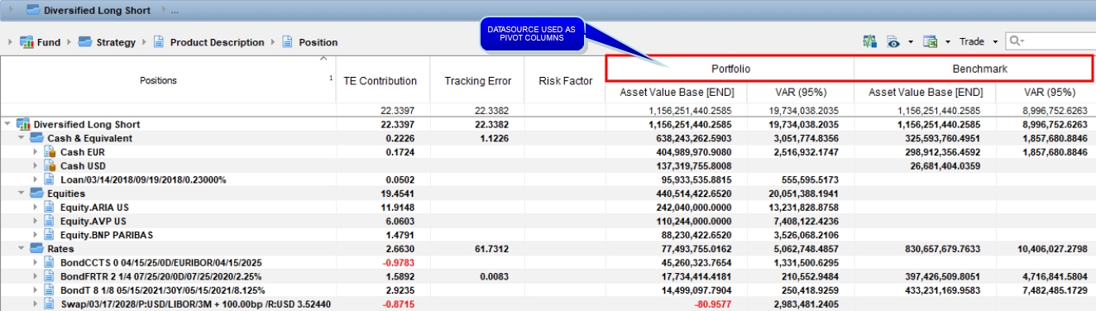Viewport: 1096px width, 311px height.
Task: Open the Trade menu
Action: [x=971, y=41]
